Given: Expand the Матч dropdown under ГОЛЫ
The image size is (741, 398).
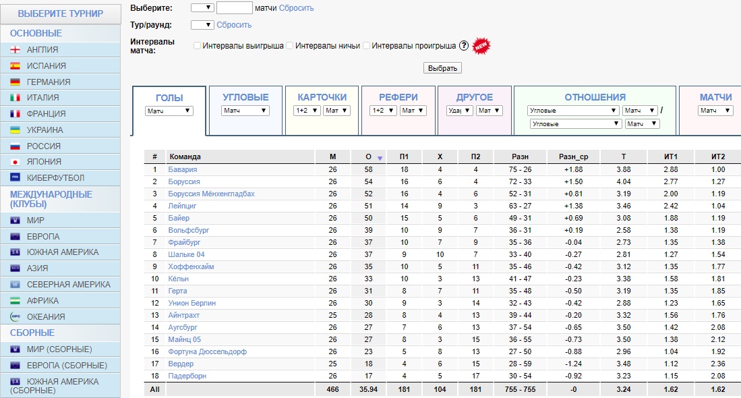Looking at the screenshot, I should [x=169, y=111].
